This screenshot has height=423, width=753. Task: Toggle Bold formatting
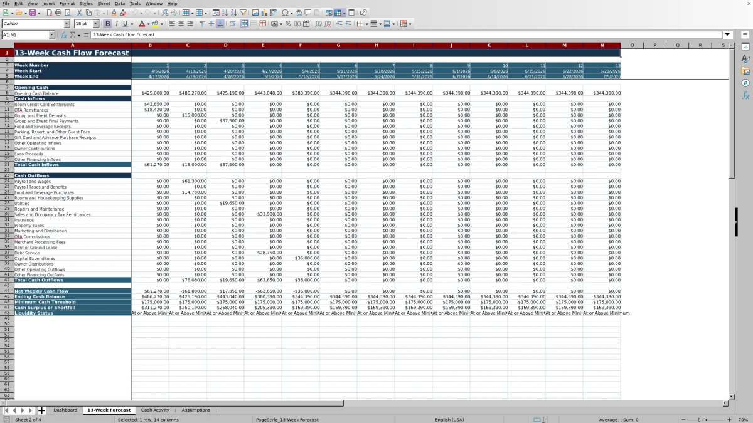(x=107, y=24)
